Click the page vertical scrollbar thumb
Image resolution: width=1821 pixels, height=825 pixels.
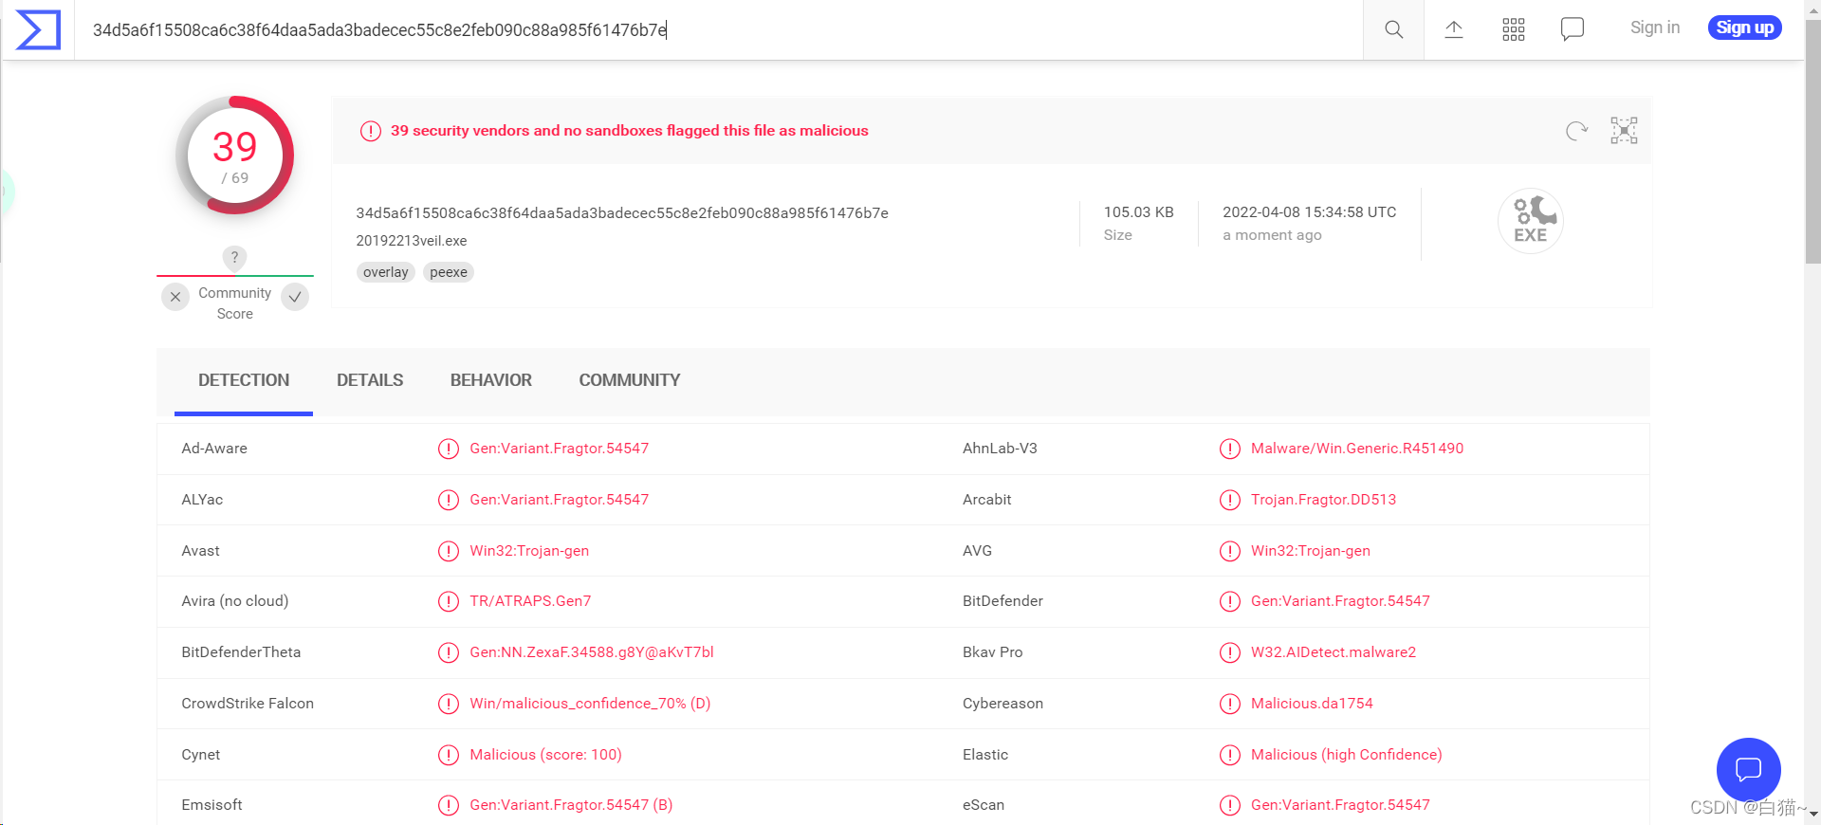[x=1812, y=142]
